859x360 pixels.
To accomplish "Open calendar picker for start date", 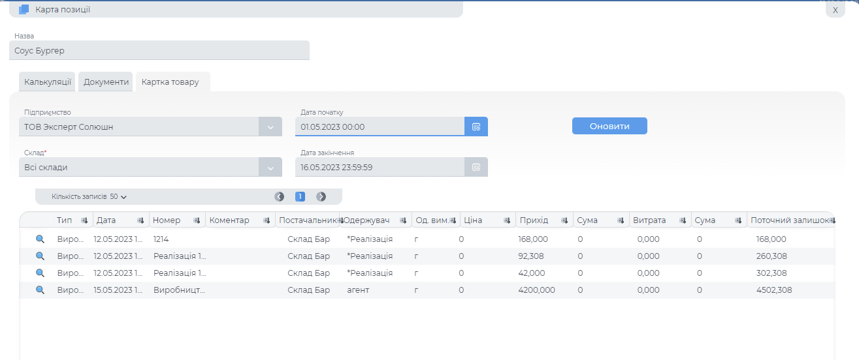I will (x=476, y=127).
